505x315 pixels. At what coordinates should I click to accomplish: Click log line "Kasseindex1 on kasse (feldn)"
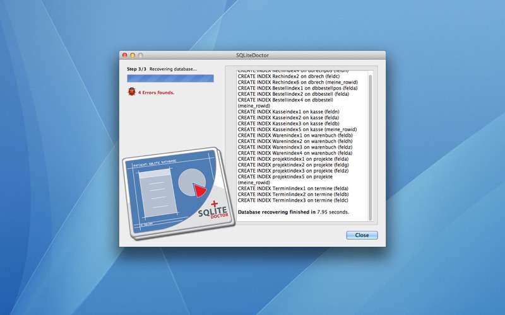(288, 112)
